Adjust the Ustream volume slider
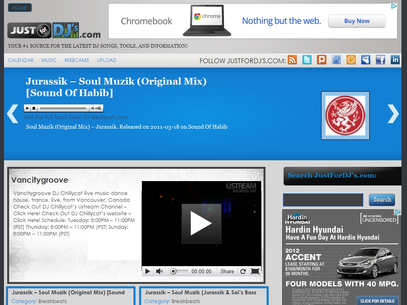This screenshot has height=305, width=407. point(179,271)
